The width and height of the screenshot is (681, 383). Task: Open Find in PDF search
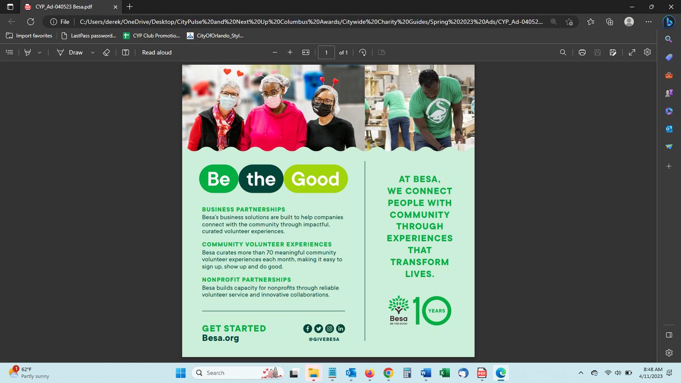(x=563, y=52)
